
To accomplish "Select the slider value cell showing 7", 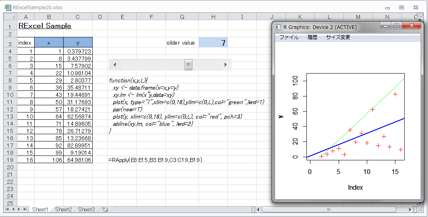I will point(213,43).
